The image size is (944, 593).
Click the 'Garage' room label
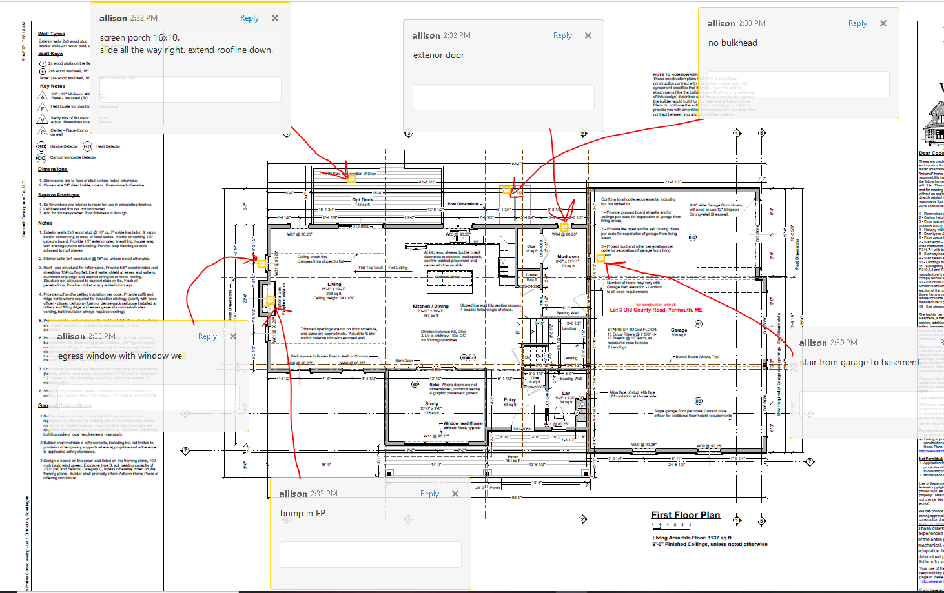pos(679,330)
